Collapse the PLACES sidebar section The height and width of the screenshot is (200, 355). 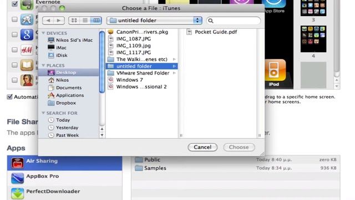pyautogui.click(x=43, y=66)
